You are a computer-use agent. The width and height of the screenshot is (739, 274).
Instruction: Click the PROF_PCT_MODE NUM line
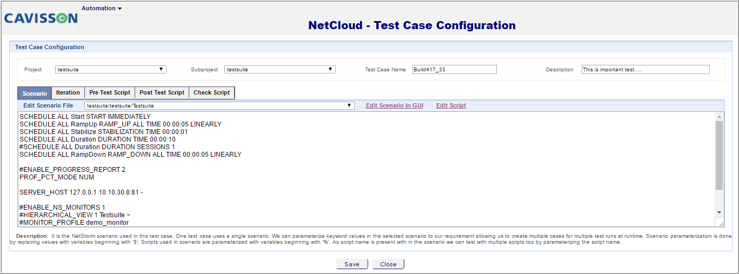tap(57, 177)
